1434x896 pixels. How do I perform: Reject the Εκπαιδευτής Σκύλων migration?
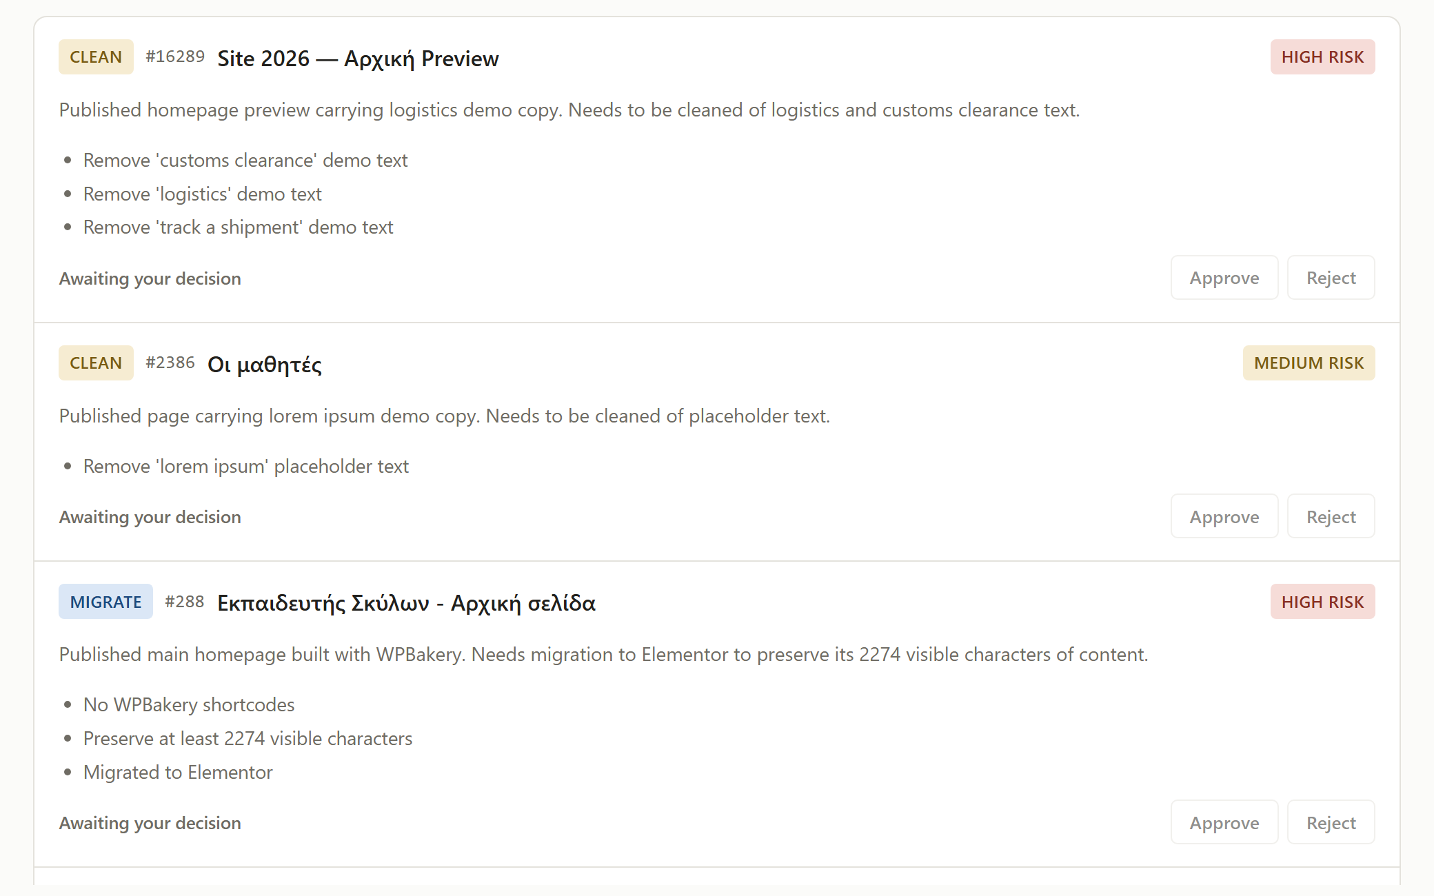(1331, 822)
